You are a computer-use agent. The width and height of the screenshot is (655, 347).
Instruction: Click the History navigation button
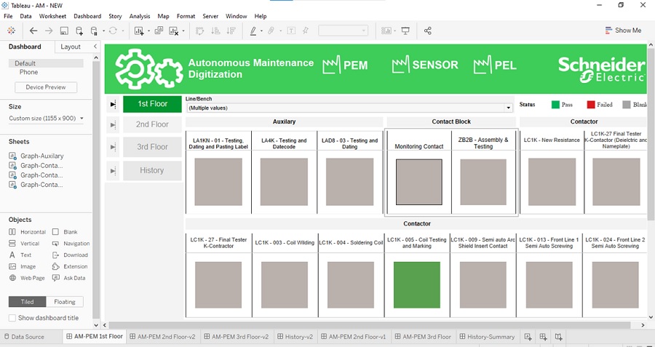coord(153,170)
